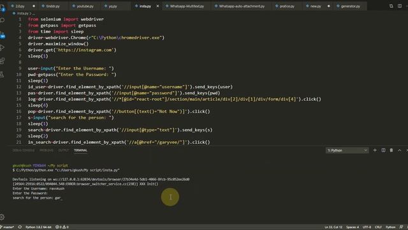
Task: Click the 'DevTools listening on' terminal line
Action: (x=101, y=180)
